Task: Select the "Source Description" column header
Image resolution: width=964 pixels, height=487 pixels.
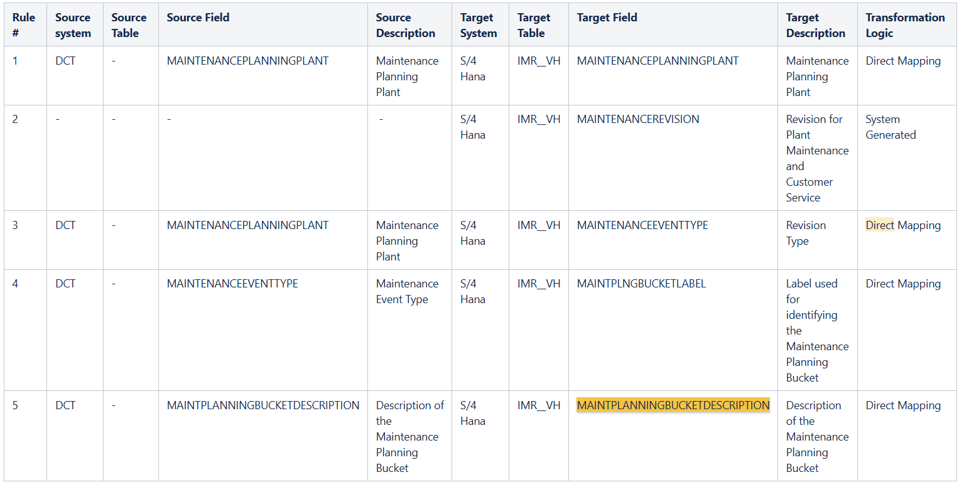Action: pyautogui.click(x=405, y=25)
